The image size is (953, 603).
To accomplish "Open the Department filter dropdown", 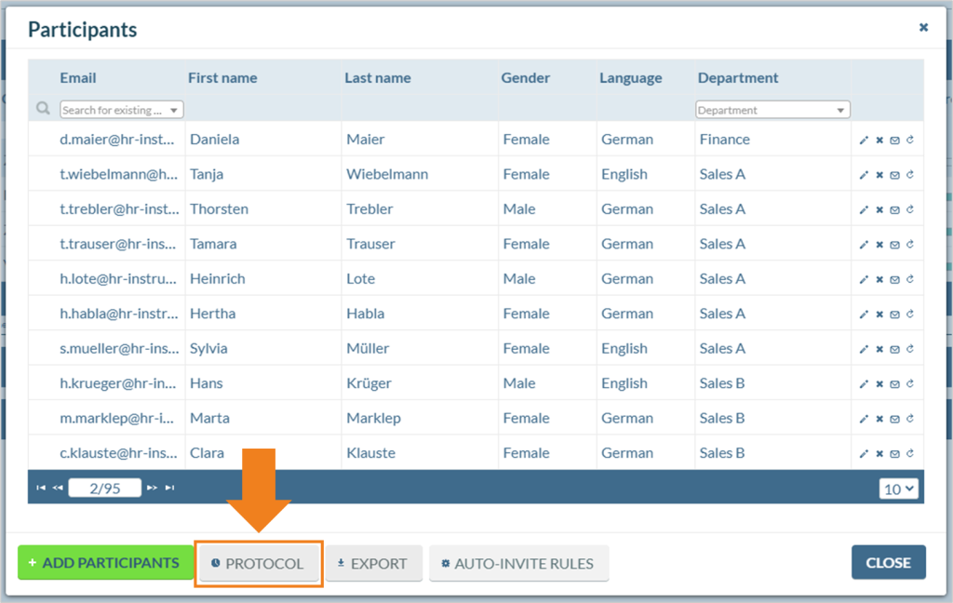I will (x=772, y=110).
